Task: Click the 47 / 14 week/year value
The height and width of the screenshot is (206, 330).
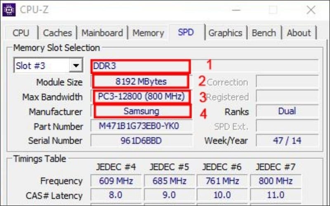Action: point(287,140)
